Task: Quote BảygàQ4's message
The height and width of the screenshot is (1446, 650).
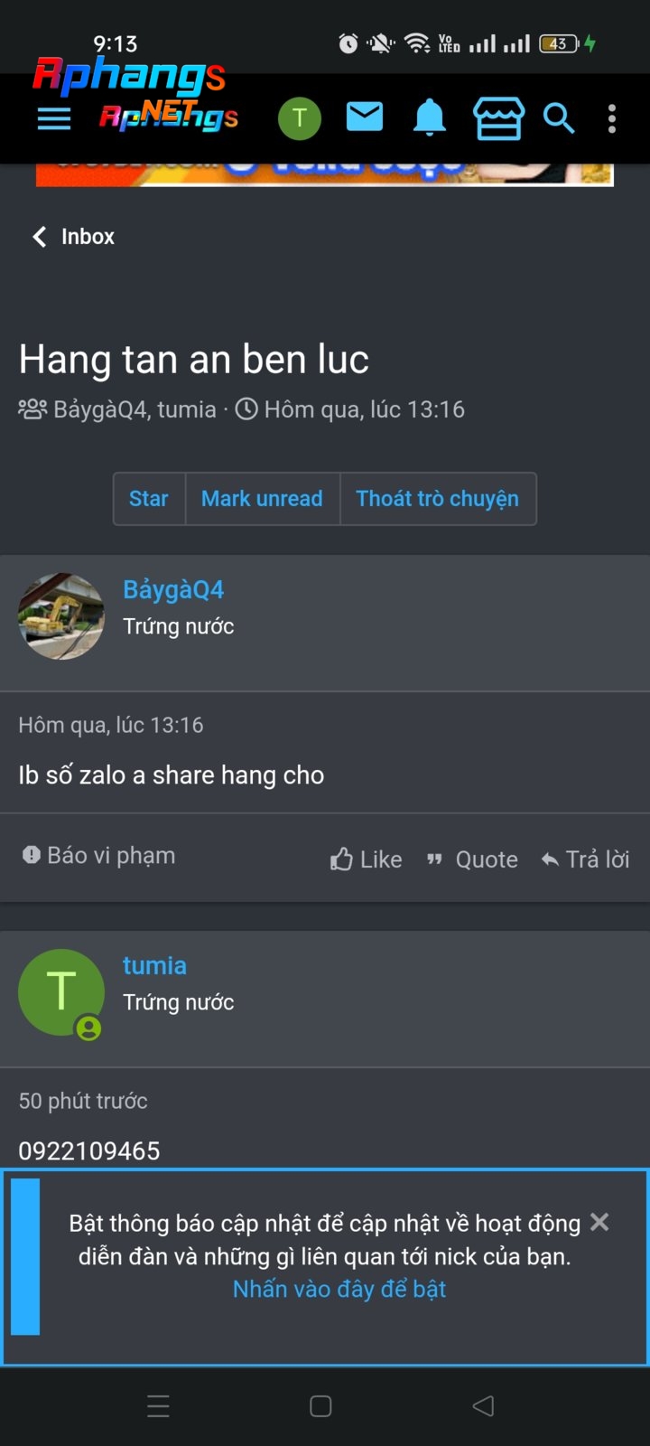Action: [x=472, y=859]
